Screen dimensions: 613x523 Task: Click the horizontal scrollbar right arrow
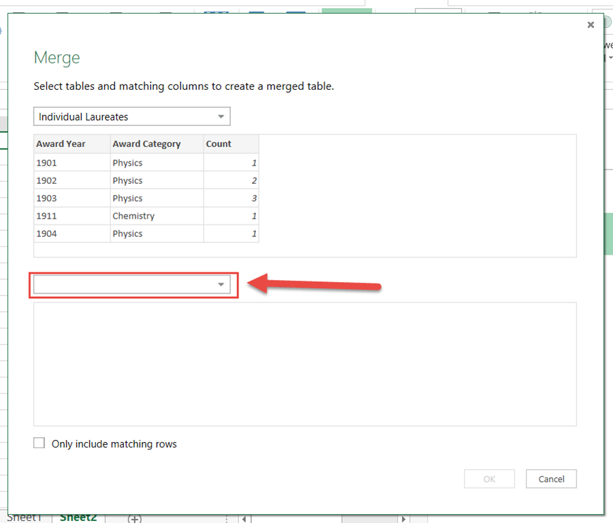(404, 519)
